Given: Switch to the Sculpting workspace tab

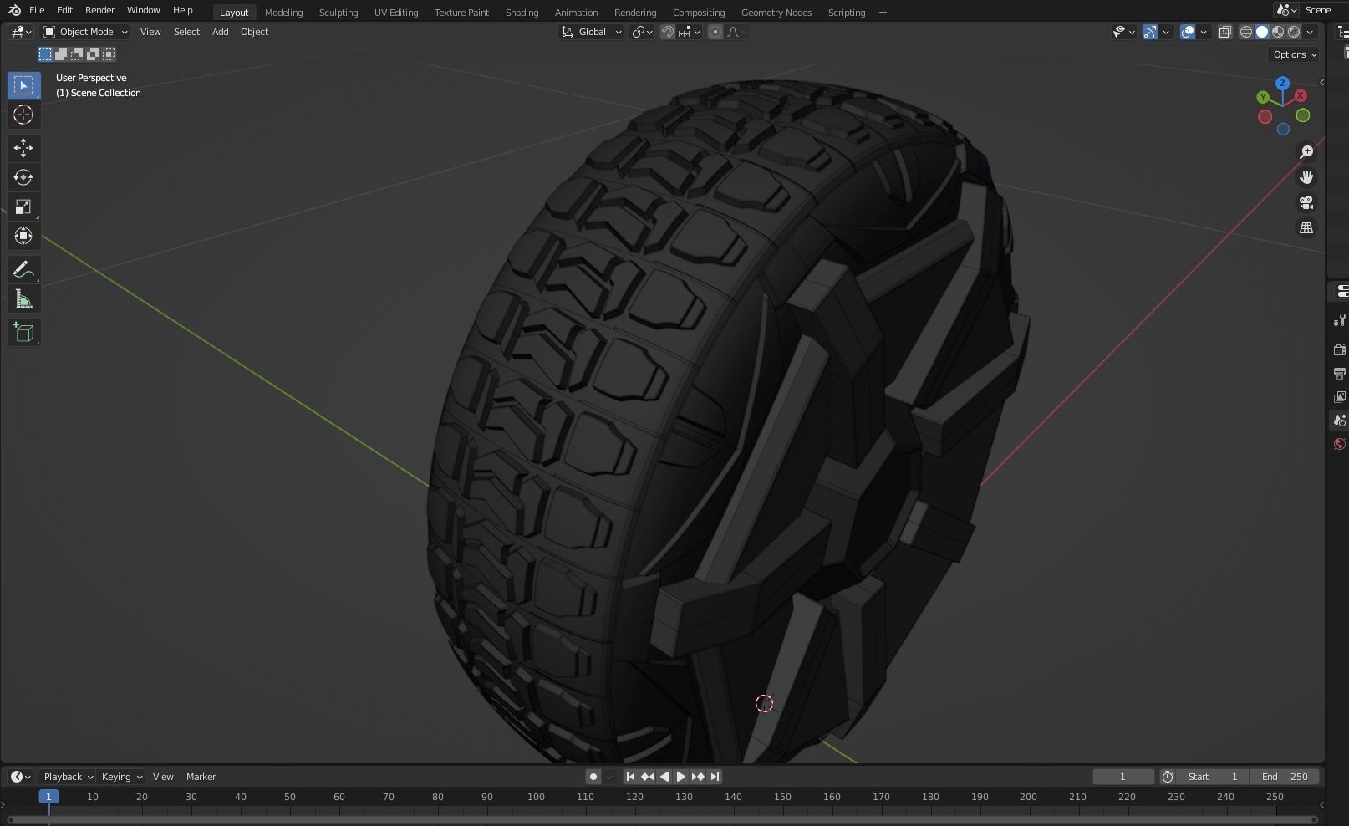Looking at the screenshot, I should 339,13.
